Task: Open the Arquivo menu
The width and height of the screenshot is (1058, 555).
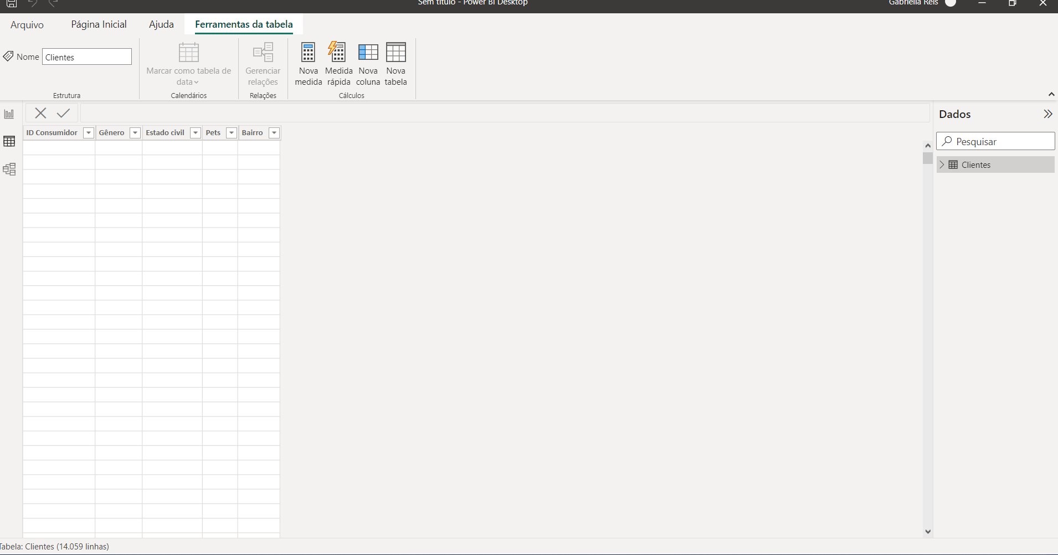Action: click(27, 24)
